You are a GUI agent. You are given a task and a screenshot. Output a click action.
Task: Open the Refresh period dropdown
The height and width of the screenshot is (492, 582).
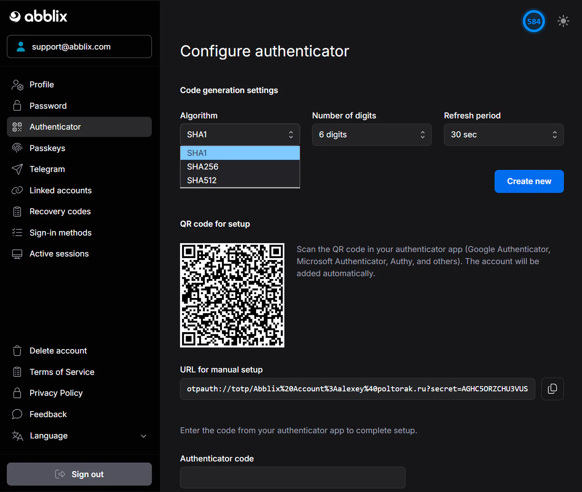click(504, 134)
